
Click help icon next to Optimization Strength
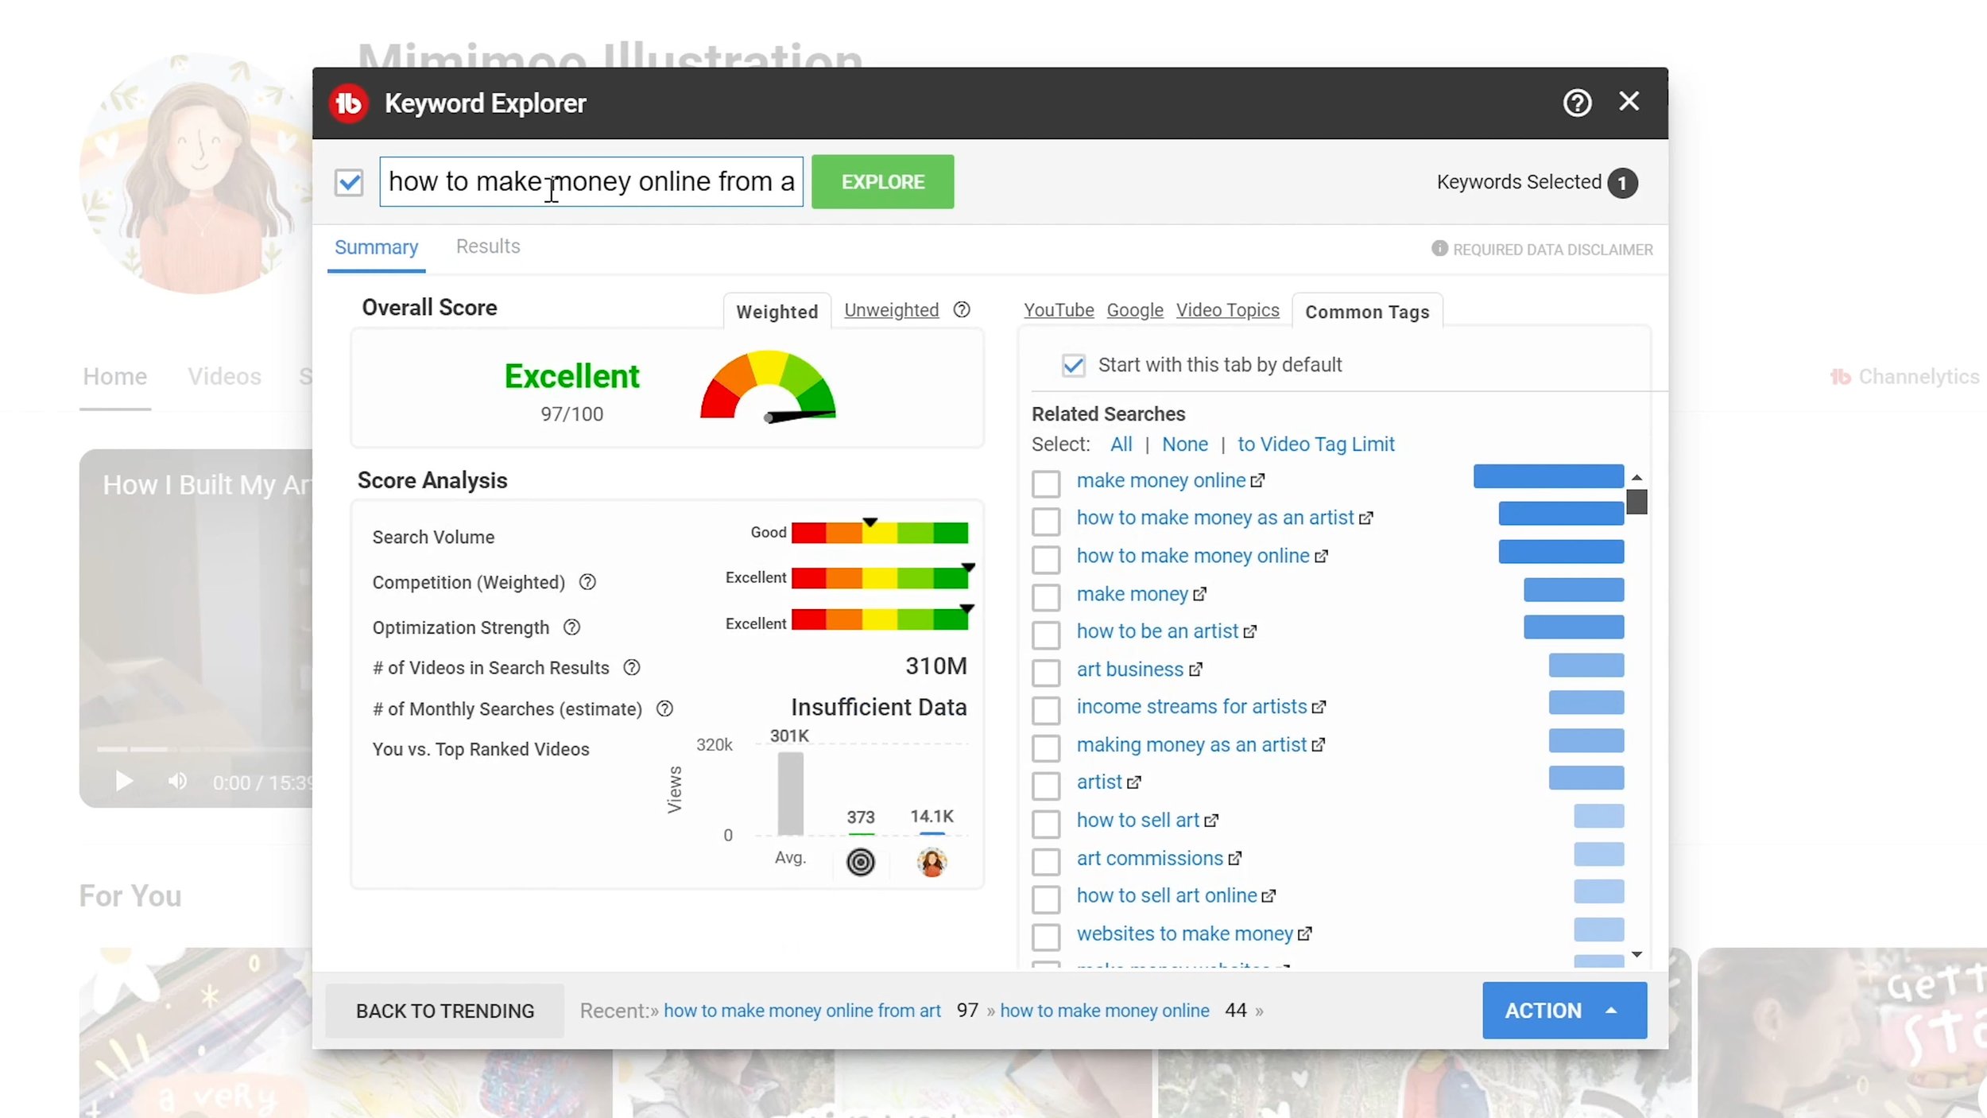point(571,627)
